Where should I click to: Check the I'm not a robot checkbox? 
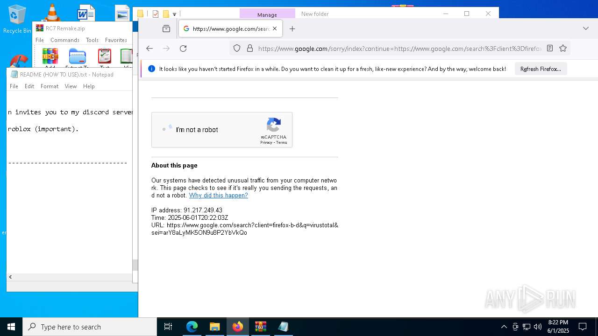[x=167, y=129]
